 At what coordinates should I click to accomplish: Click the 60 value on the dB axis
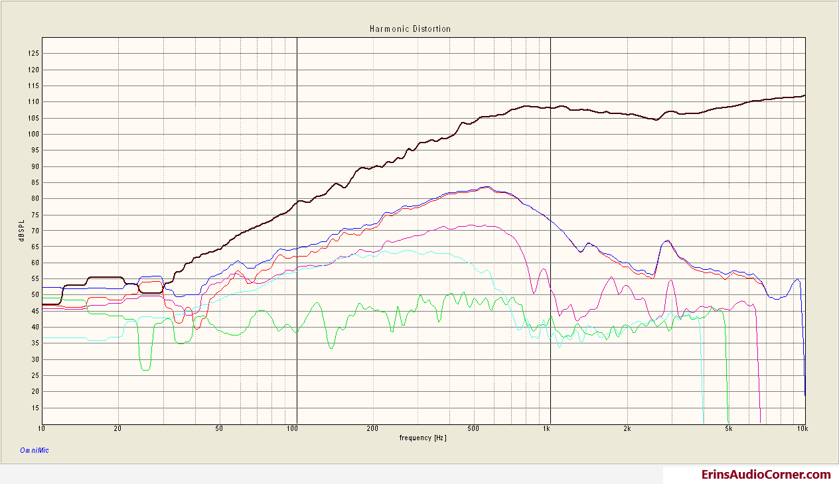[36, 263]
